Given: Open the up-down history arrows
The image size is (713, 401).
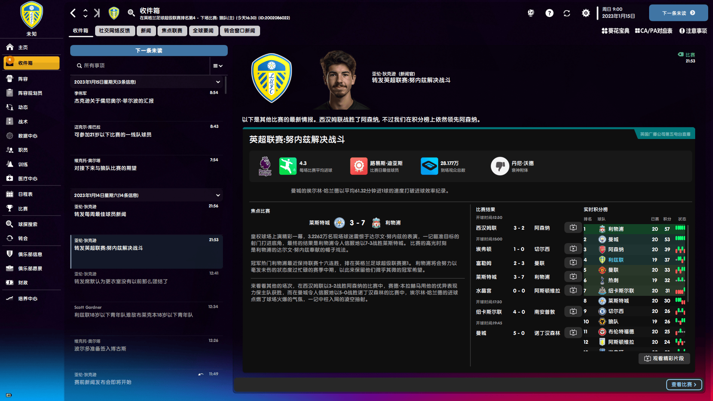Looking at the screenshot, I should coord(85,13).
